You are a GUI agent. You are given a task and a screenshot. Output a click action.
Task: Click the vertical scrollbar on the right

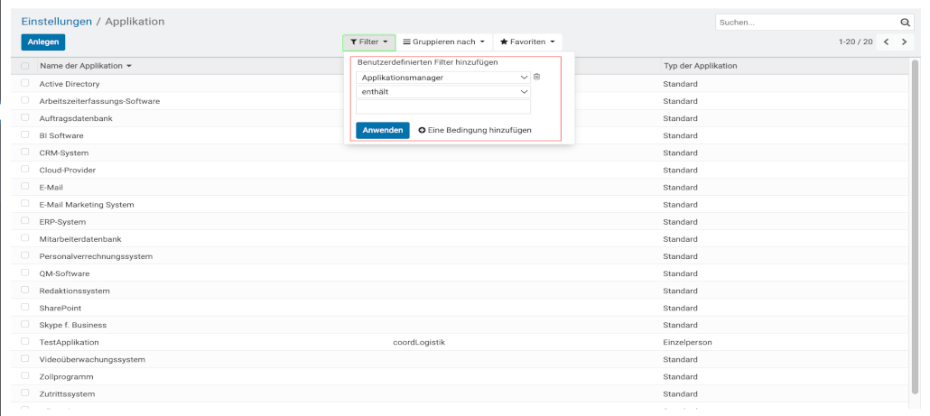917,226
